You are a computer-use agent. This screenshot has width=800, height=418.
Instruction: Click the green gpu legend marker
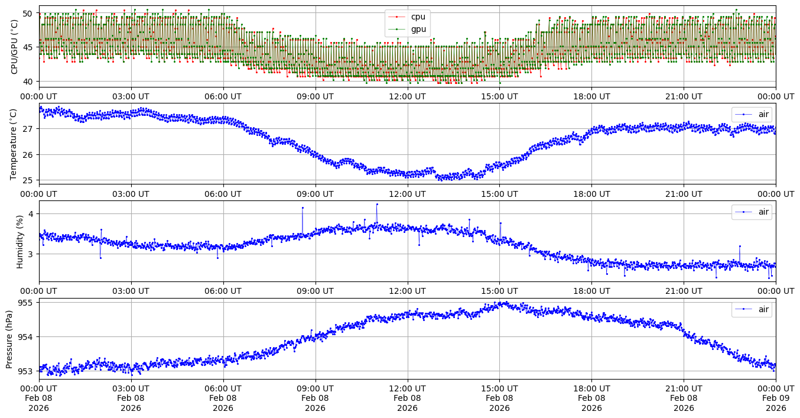[399, 29]
